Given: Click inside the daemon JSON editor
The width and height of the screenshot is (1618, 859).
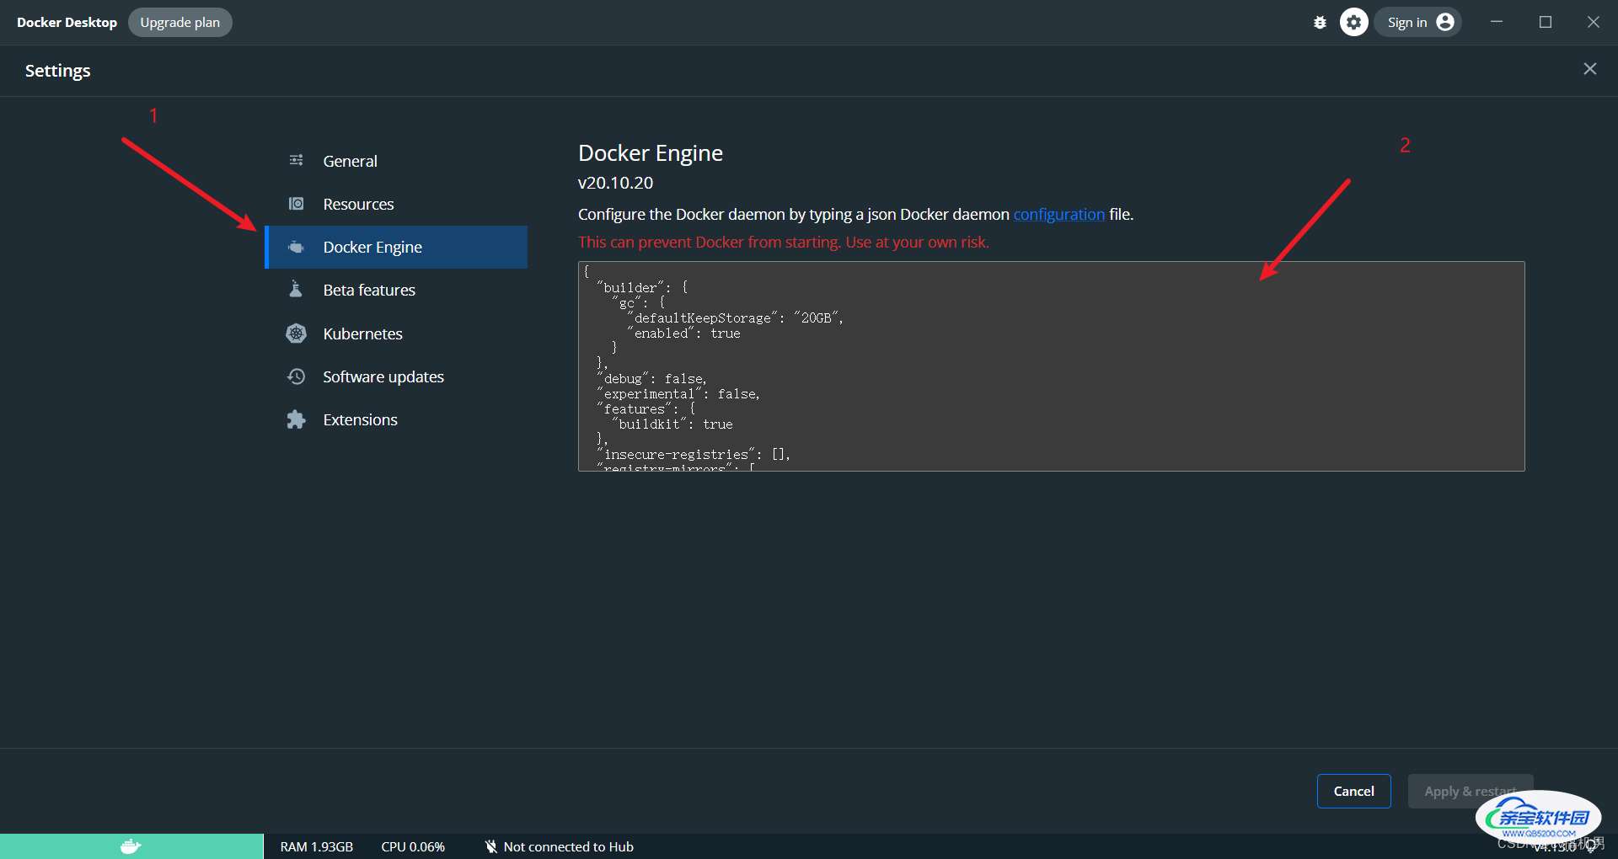Looking at the screenshot, I should coord(1051,366).
